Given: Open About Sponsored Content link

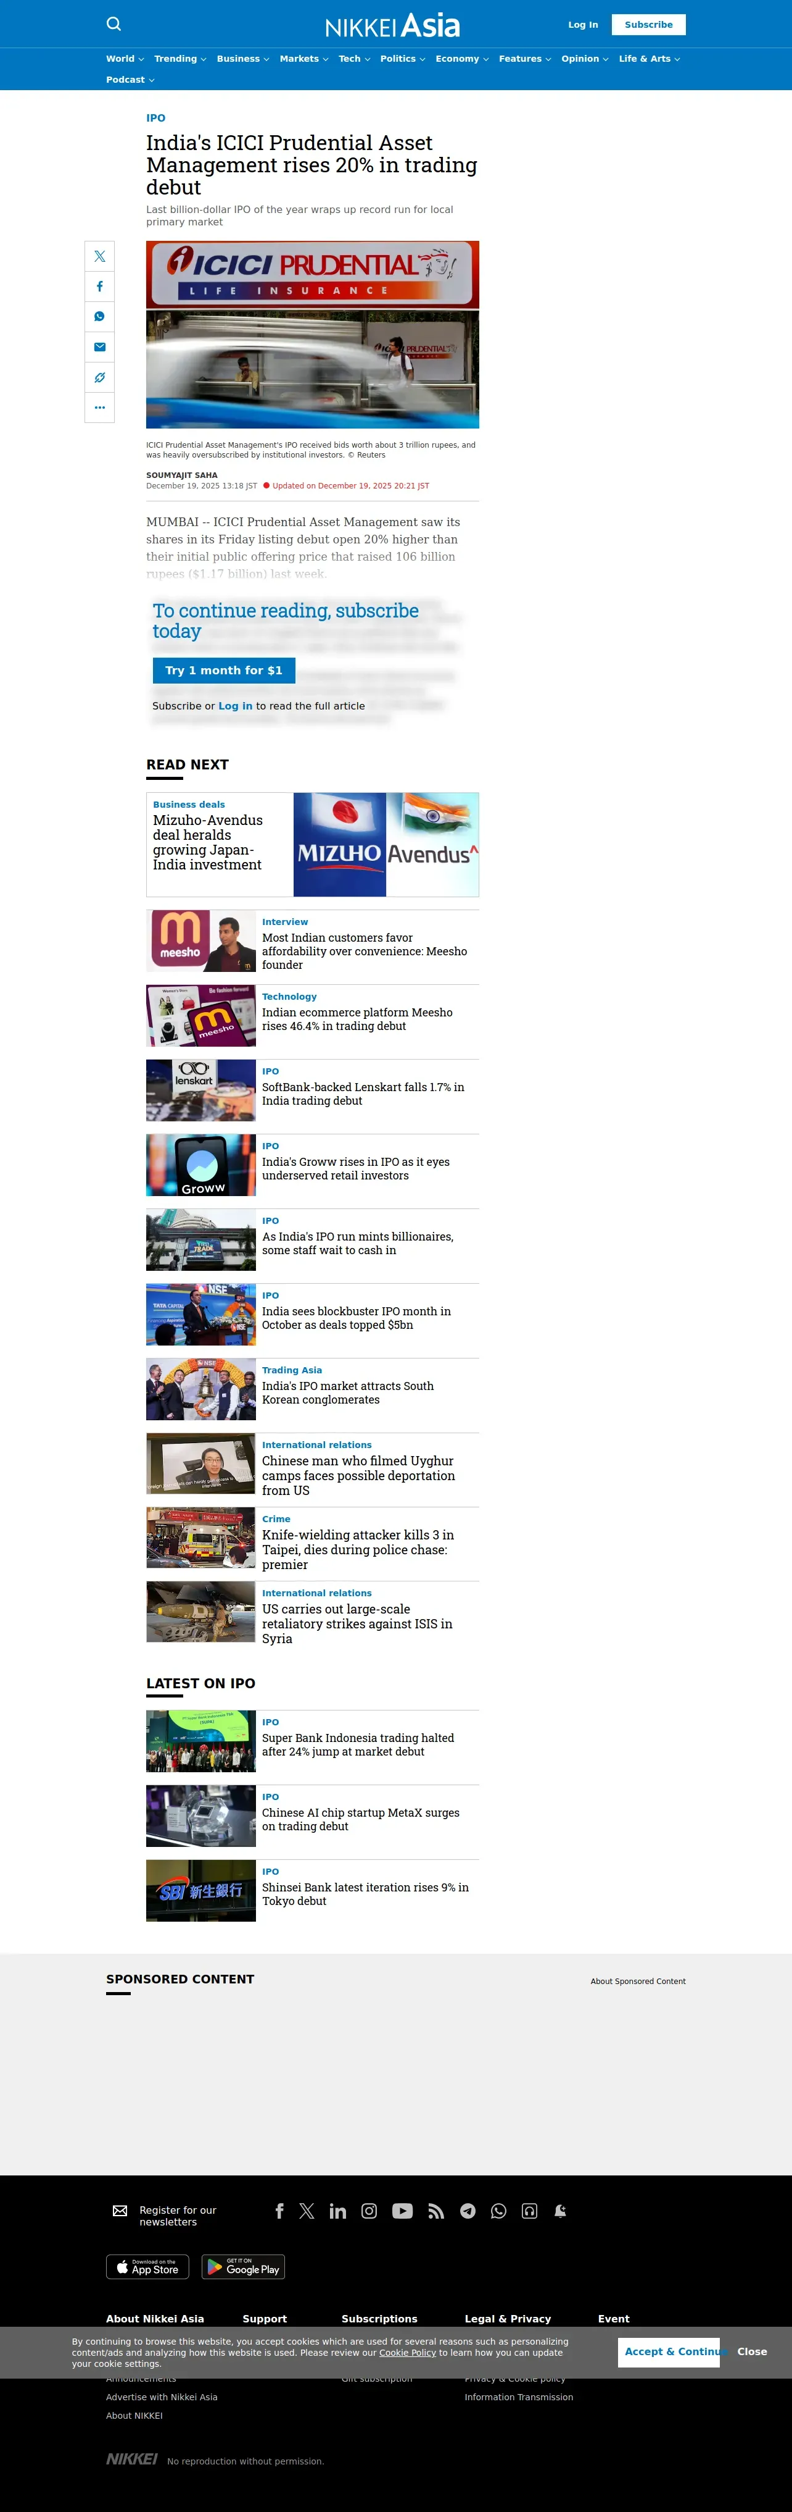Looking at the screenshot, I should point(638,1982).
